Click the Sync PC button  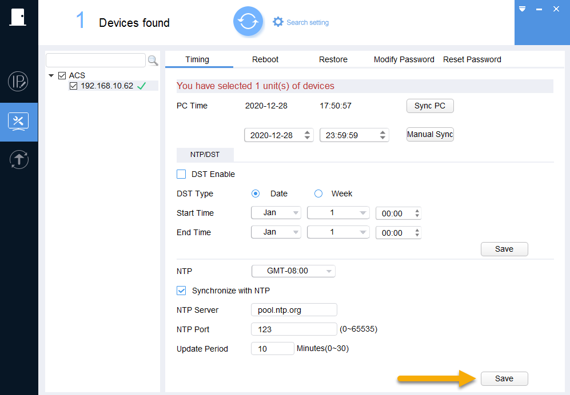(x=430, y=106)
